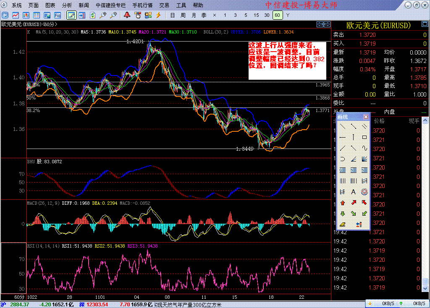
Task: Click the lightning bolt toolbar icon
Action: point(158,15)
